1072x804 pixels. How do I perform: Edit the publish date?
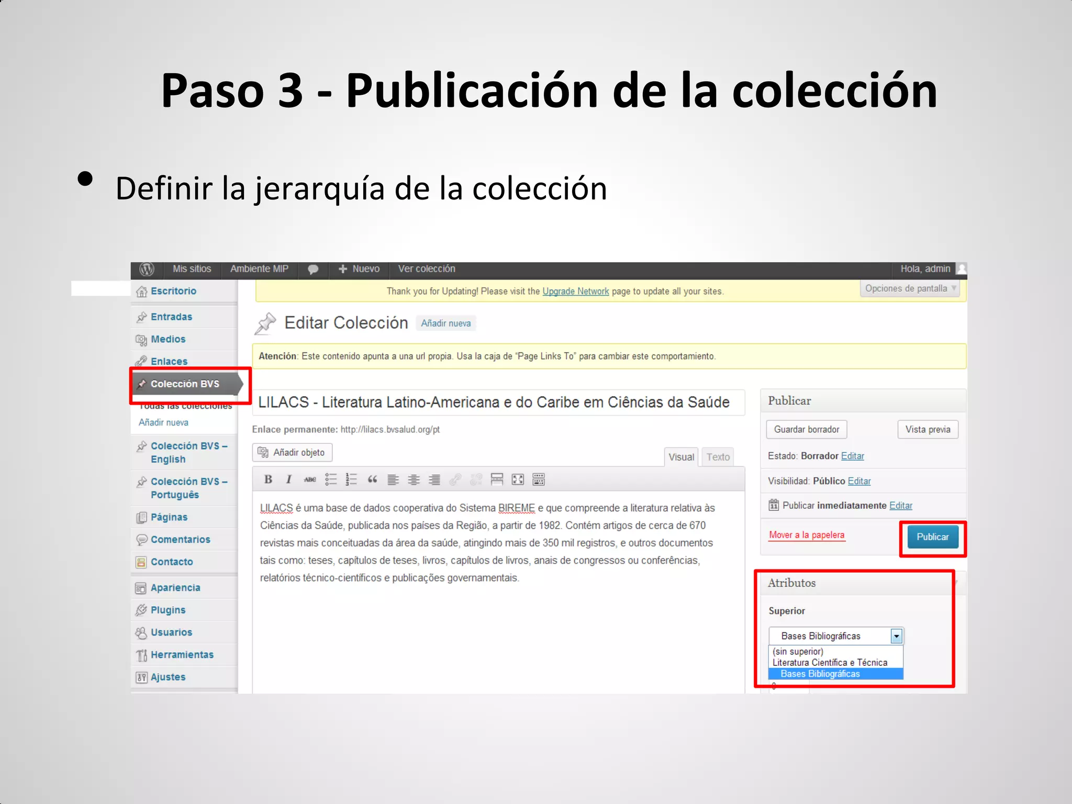tap(900, 506)
